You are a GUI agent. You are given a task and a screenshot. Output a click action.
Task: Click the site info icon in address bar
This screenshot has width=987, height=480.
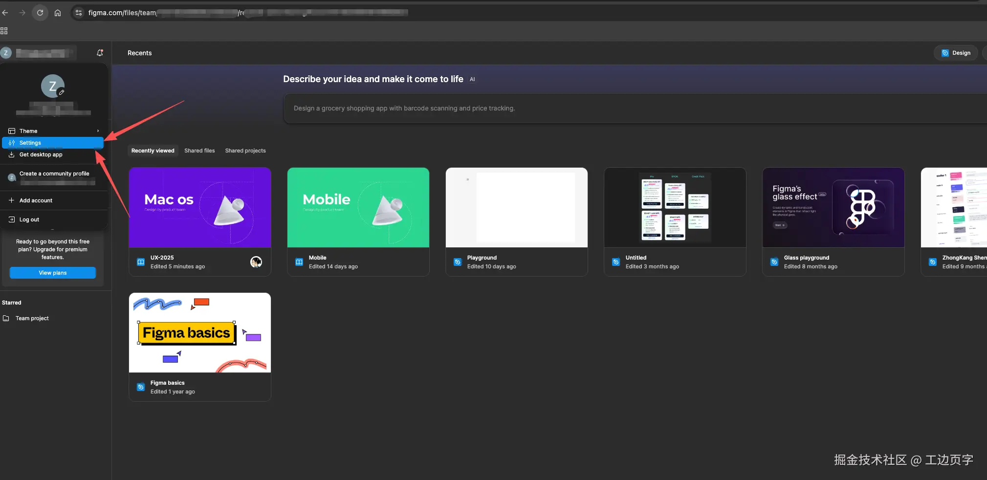coord(79,13)
